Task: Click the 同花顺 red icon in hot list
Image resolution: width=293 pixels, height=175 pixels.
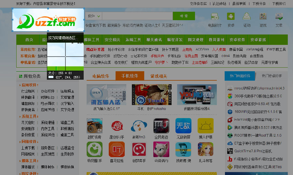Action: tap(230, 104)
